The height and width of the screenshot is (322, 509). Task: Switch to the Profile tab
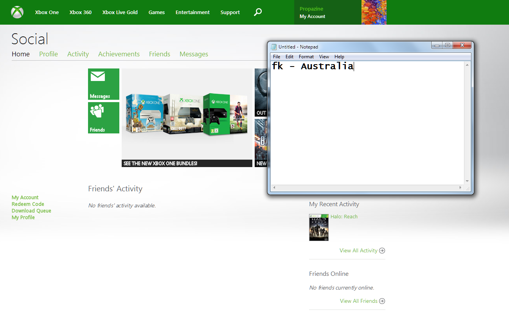[49, 54]
